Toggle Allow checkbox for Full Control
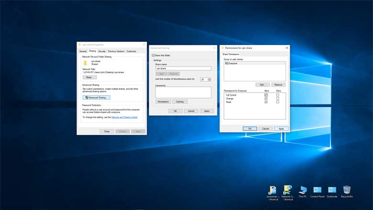Image resolution: width=373 pixels, height=210 pixels. (x=266, y=95)
